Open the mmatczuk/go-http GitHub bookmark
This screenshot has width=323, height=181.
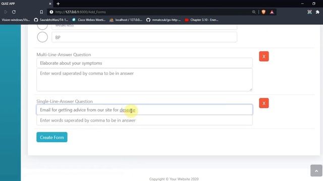click(164, 20)
